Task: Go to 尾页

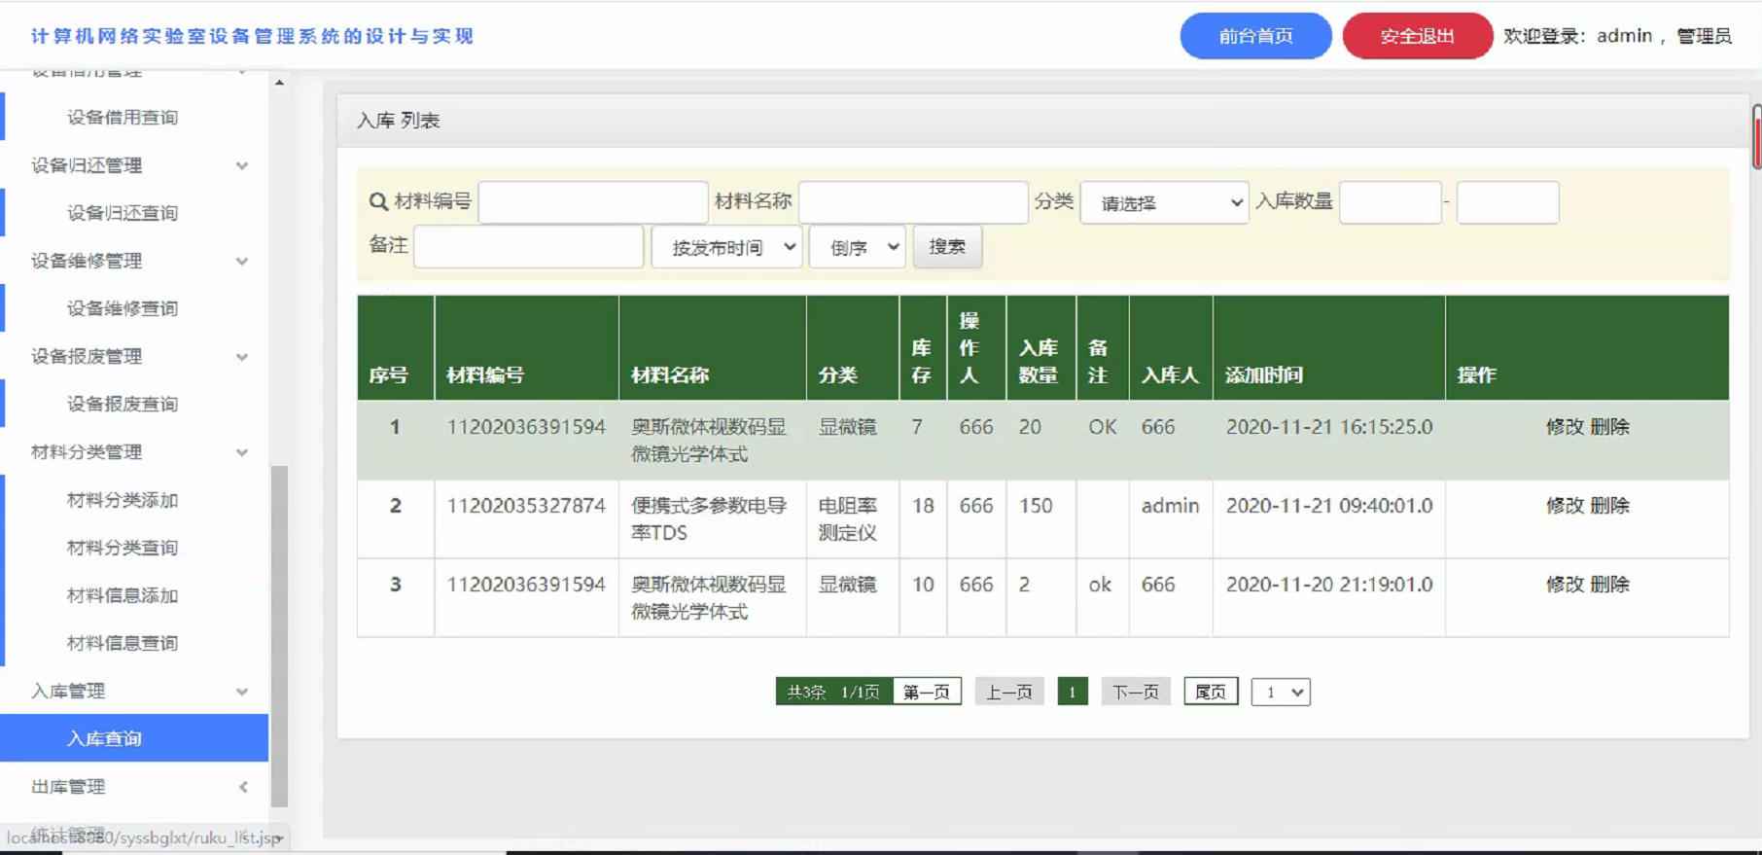Action: (x=1211, y=692)
